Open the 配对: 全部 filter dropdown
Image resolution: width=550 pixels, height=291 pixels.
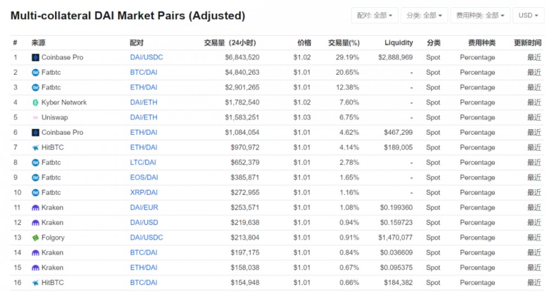[375, 15]
